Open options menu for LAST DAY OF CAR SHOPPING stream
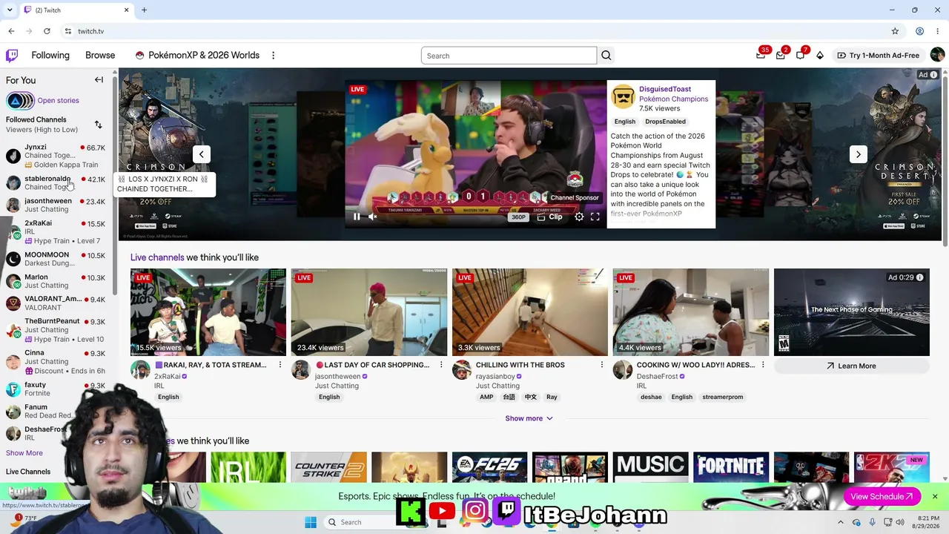Screen dimensions: 949x534 pos(441,365)
